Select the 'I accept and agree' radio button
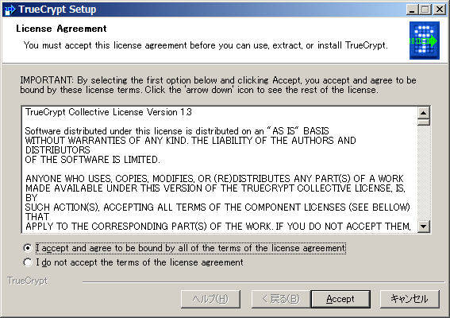450x318 pixels. pyautogui.click(x=28, y=248)
